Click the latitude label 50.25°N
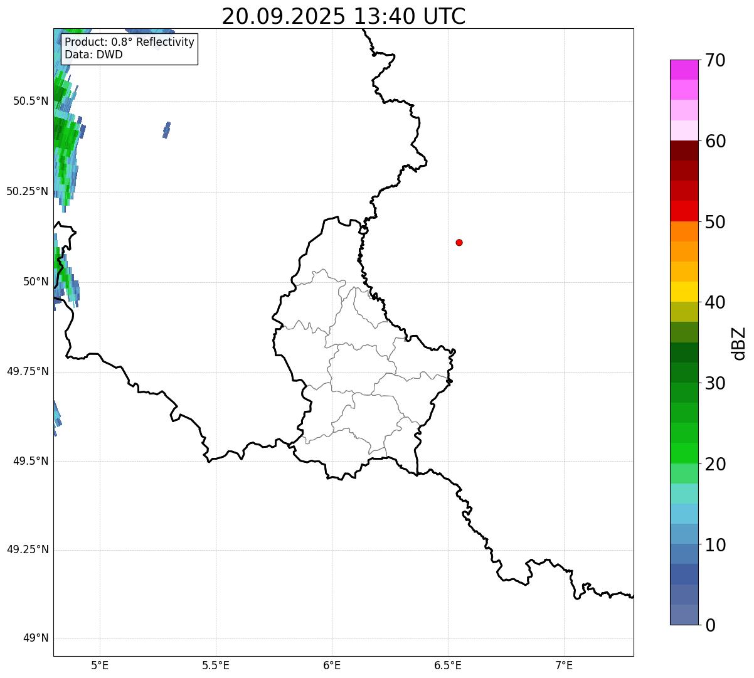 [28, 191]
